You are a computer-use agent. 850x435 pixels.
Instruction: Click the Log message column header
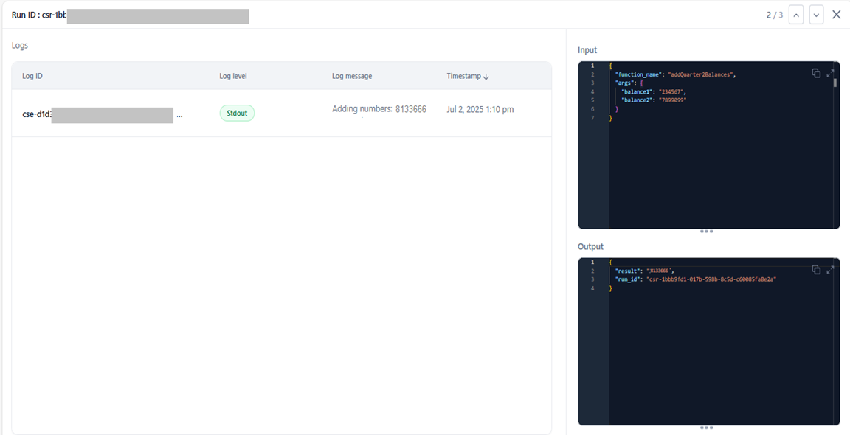pos(352,76)
